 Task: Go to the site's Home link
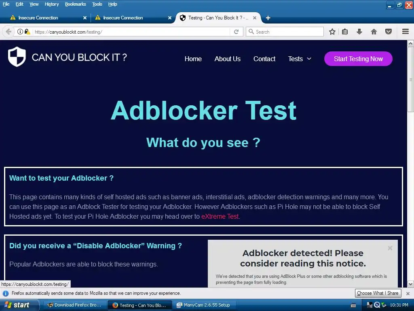click(x=193, y=59)
